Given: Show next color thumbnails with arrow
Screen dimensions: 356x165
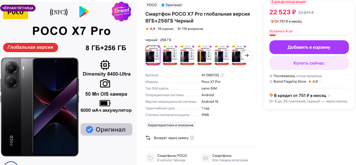Looking at the screenshot, I should tap(247, 55).
